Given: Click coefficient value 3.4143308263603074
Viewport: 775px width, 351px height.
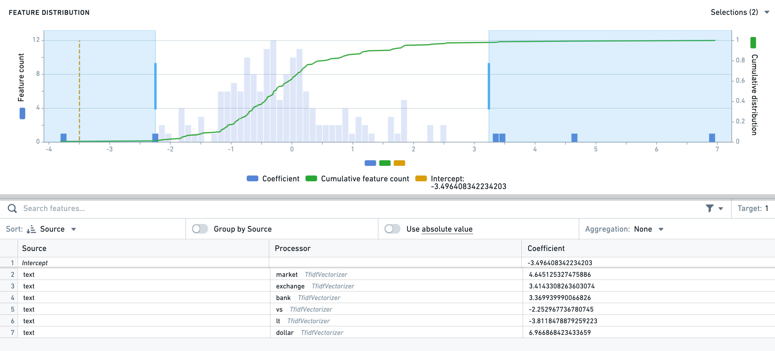Looking at the screenshot, I should point(562,286).
